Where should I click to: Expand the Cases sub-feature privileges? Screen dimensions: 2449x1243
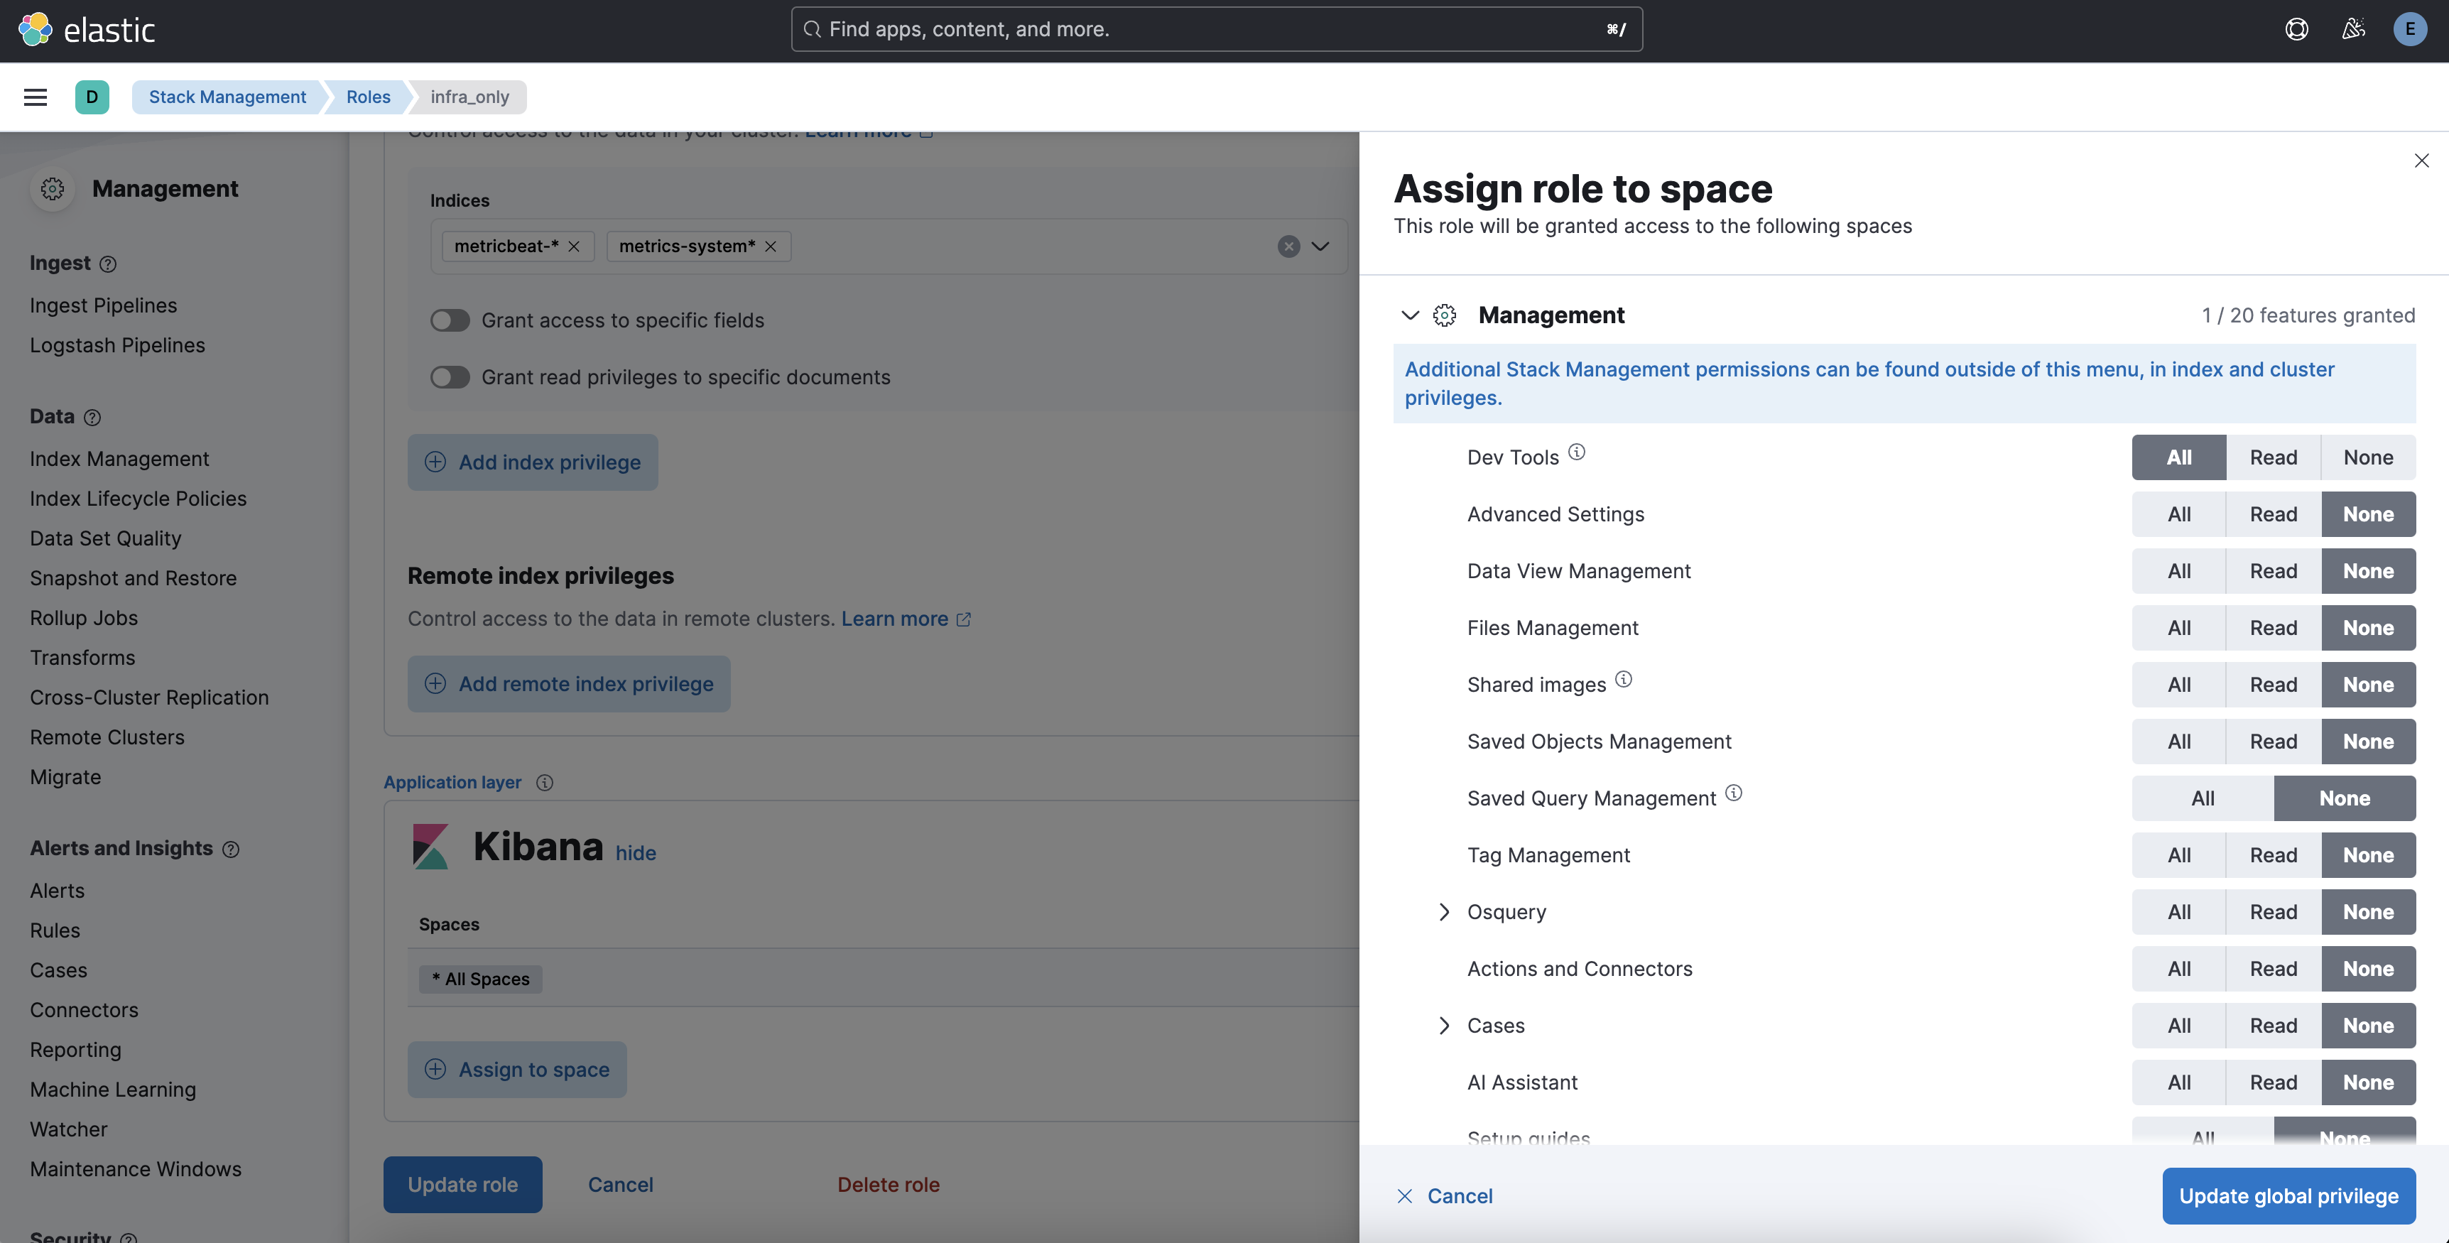click(1444, 1026)
